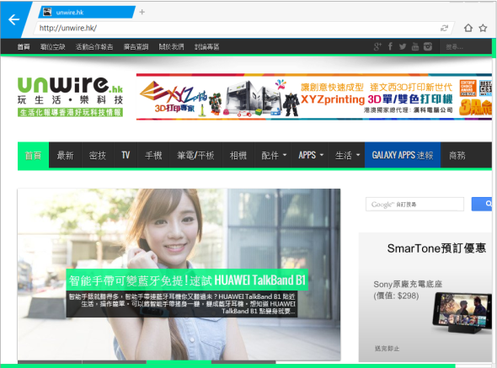Reload the page via refresh icon

(444, 28)
